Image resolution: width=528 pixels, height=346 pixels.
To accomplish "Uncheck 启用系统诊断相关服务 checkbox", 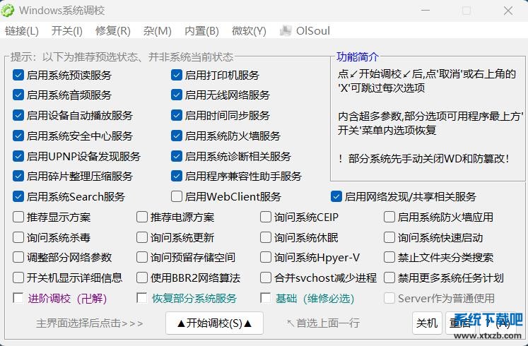I will pyautogui.click(x=177, y=156).
